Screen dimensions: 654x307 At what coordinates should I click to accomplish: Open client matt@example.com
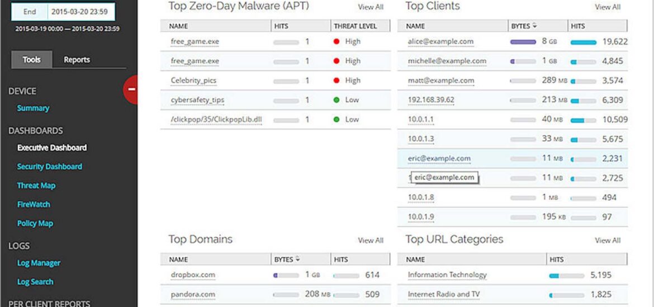click(x=441, y=80)
